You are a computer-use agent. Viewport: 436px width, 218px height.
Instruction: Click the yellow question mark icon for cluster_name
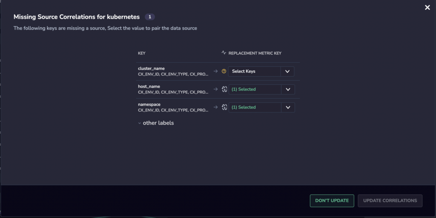[224, 71]
